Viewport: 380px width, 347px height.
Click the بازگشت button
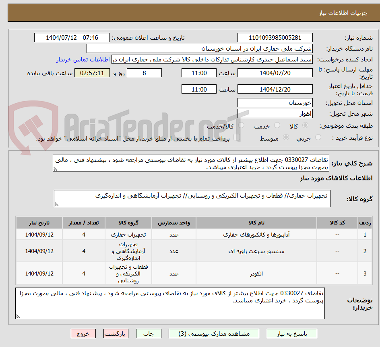[x=116, y=333]
